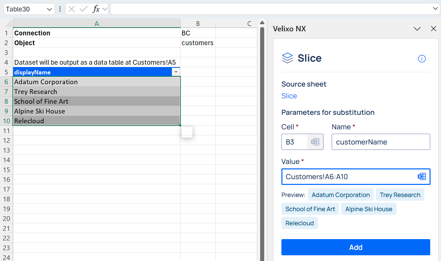
Task: Click the Slice info icon
Action: click(422, 59)
